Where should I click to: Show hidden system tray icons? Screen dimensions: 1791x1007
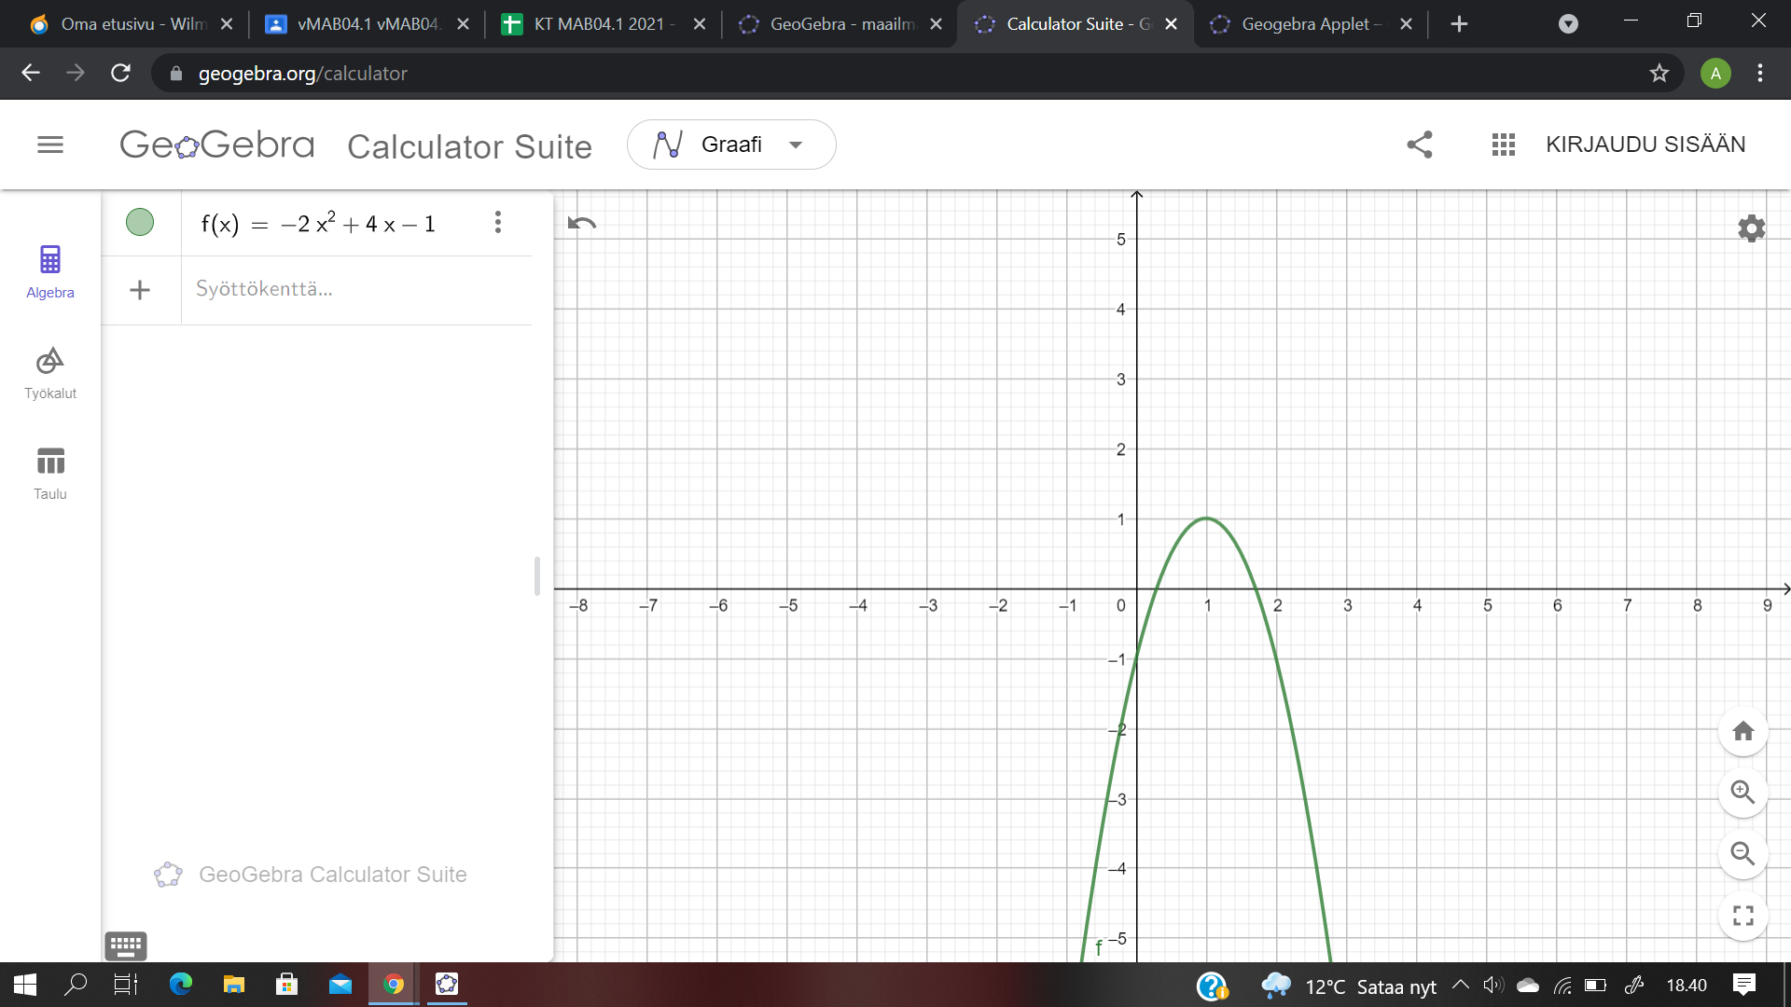pos(1461,985)
